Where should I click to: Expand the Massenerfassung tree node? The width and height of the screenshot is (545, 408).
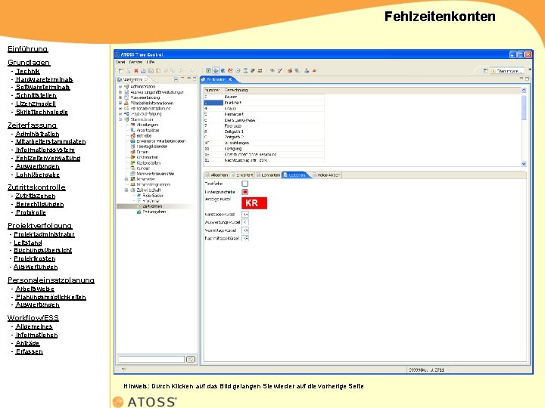pos(120,97)
